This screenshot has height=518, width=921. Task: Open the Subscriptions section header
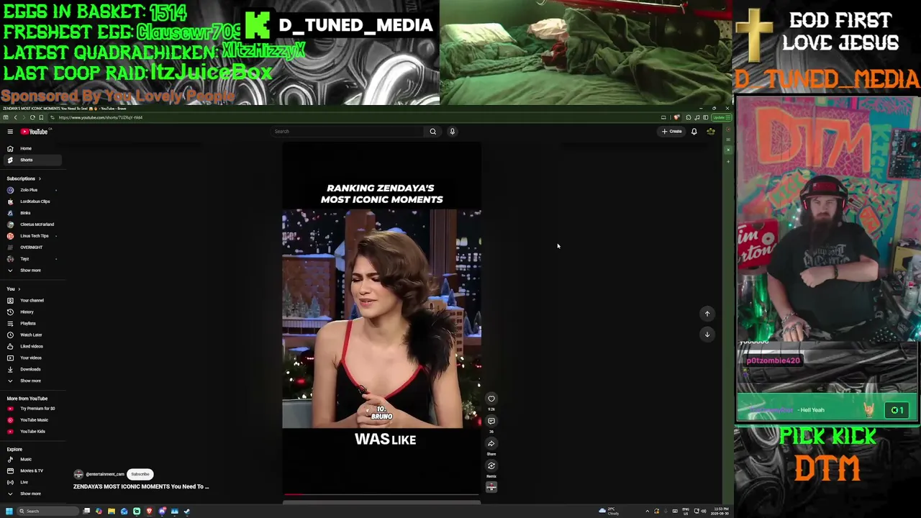24,178
